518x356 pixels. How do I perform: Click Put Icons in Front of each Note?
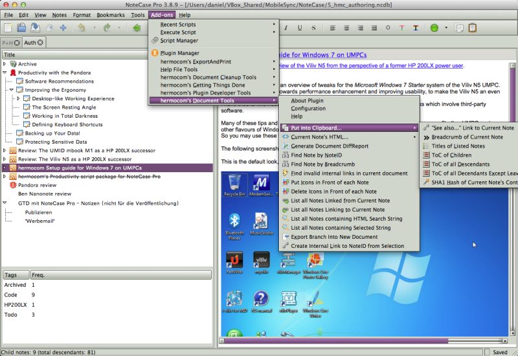pyautogui.click(x=349, y=183)
